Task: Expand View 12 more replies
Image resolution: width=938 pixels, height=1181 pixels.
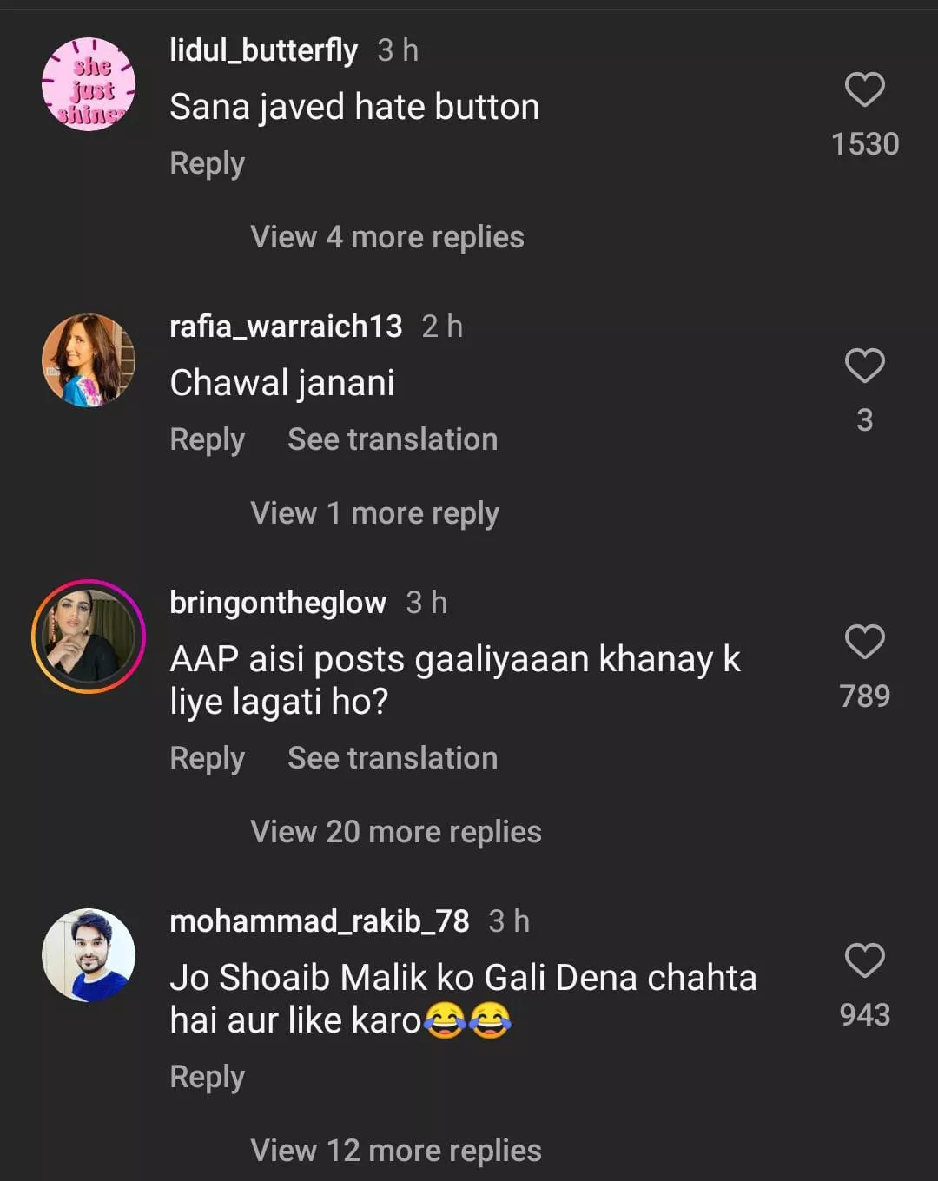Action: [395, 1151]
